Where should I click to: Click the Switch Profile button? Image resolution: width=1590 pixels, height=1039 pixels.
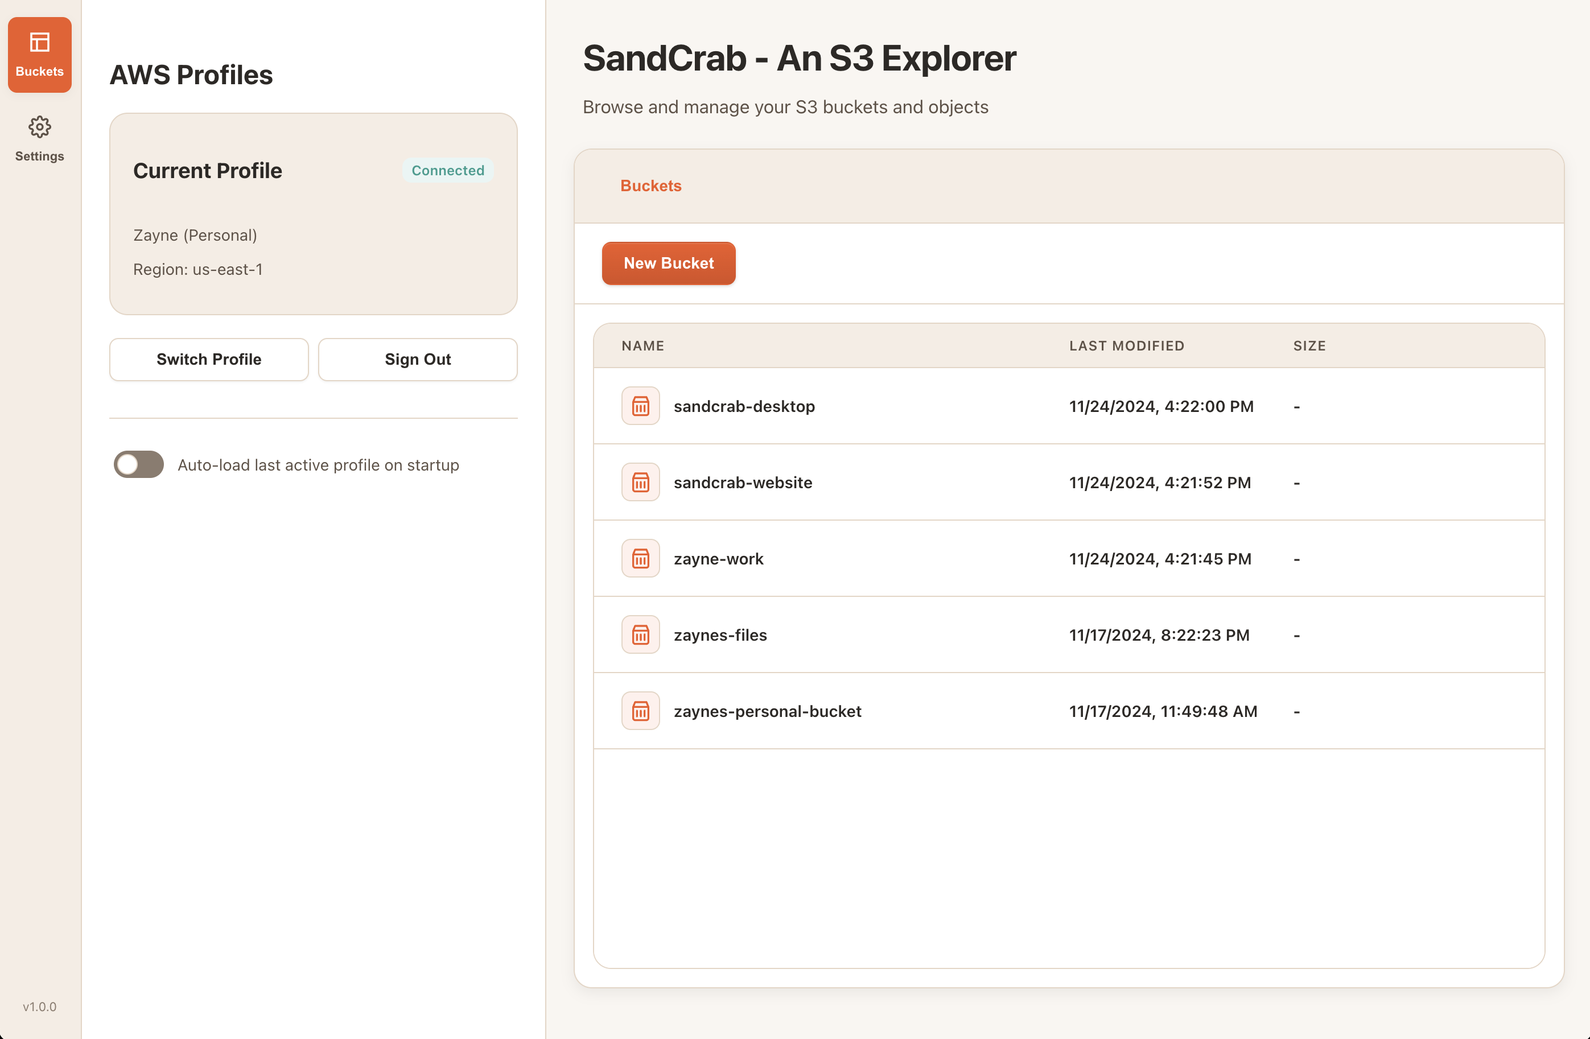tap(209, 360)
